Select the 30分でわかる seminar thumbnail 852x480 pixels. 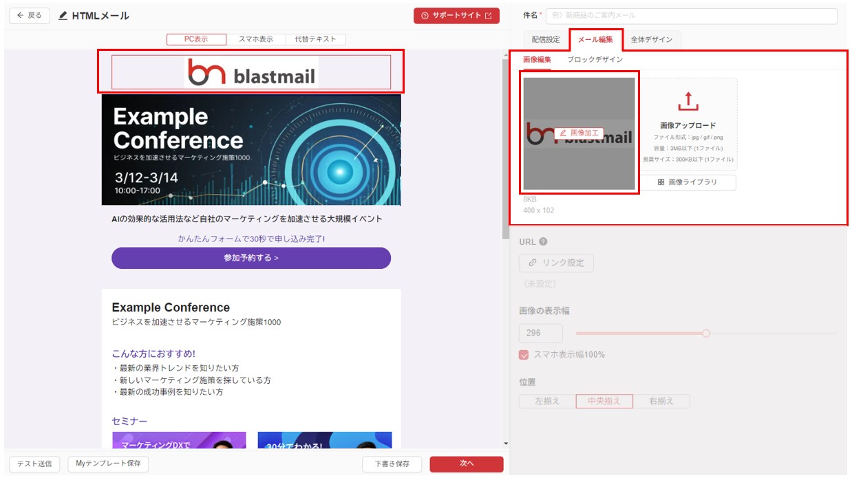pos(325,440)
